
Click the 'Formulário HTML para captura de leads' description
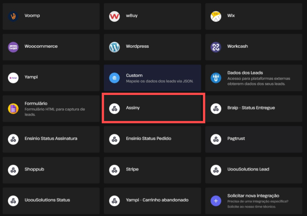(55, 112)
